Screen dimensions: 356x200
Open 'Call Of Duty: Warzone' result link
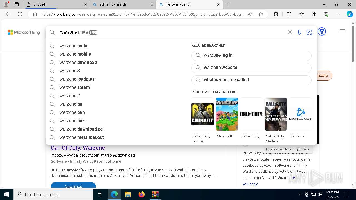(x=78, y=148)
